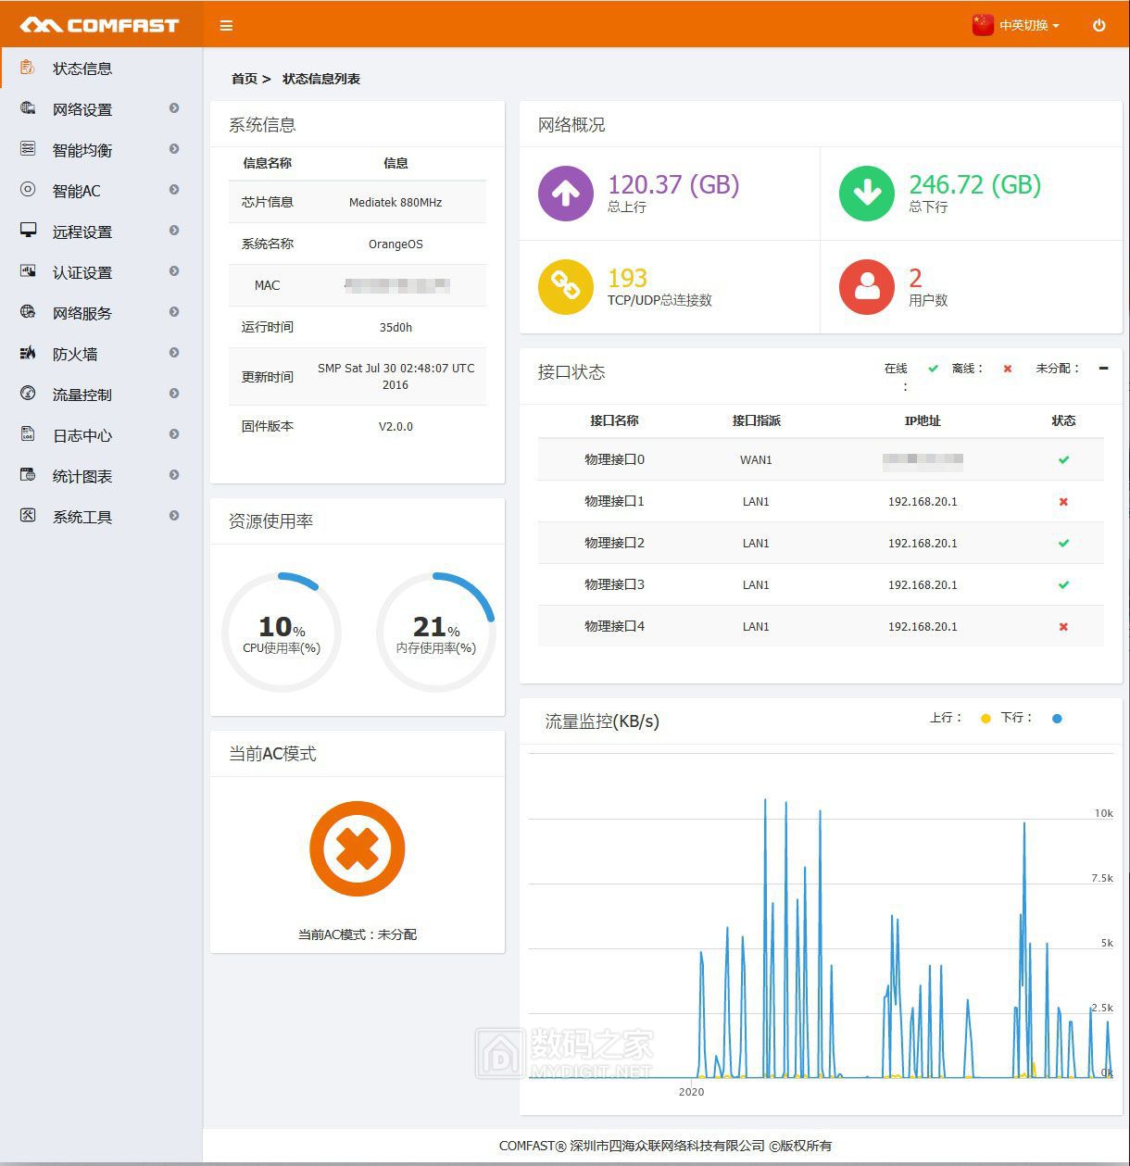Click the 智能AC circle icon

[28, 189]
